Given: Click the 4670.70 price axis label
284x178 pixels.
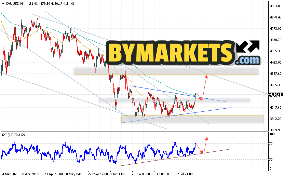Looking at the screenshot, I should [x=276, y=40].
